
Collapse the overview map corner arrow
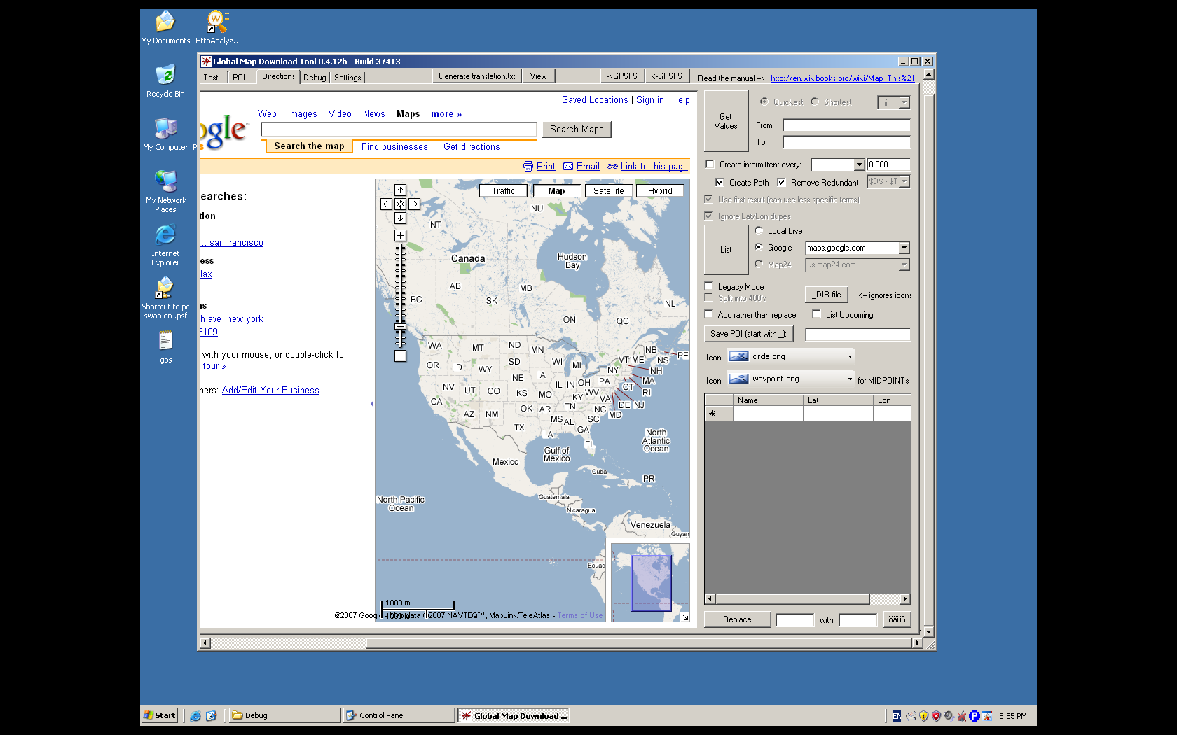(684, 617)
